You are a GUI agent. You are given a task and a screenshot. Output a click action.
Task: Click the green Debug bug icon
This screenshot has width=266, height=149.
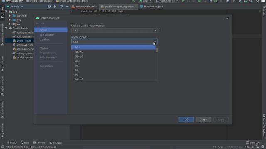199,1
